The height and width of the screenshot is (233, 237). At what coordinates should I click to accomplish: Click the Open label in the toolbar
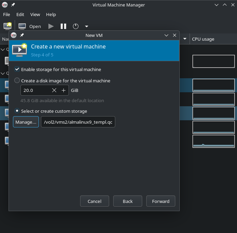coord(35,27)
